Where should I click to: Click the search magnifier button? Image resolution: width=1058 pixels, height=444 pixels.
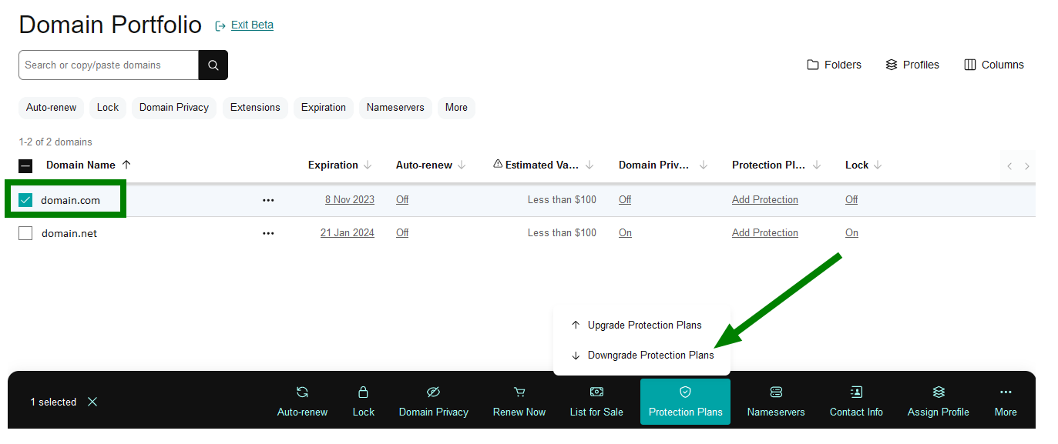tap(213, 65)
